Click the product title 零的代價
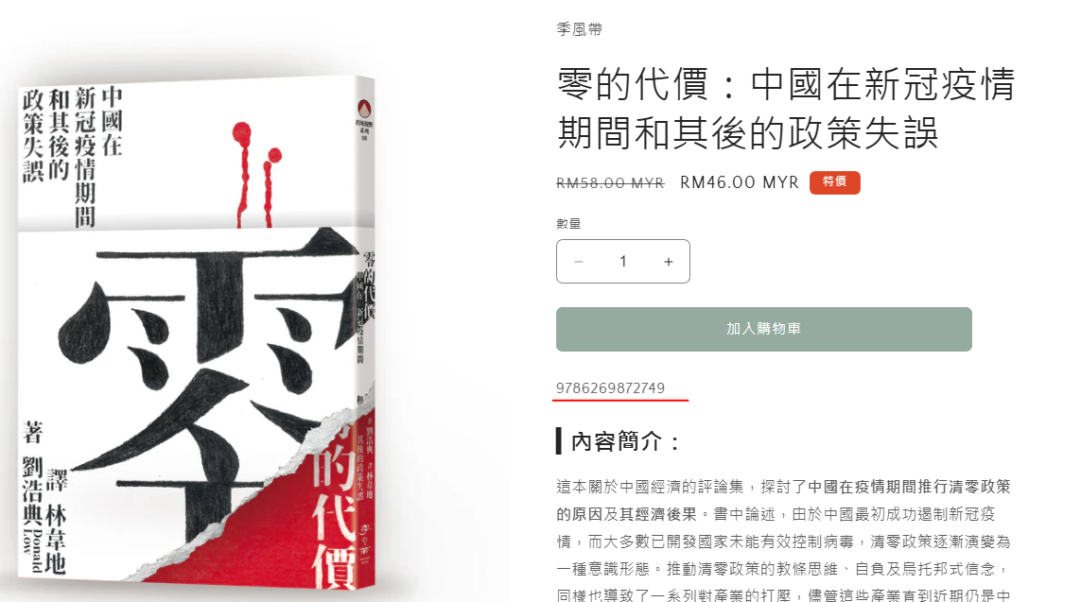The image size is (1081, 602). 787,108
